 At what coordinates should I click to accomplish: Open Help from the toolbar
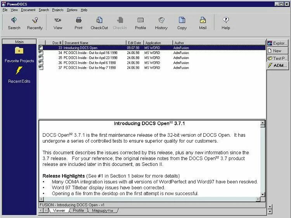[226, 23]
